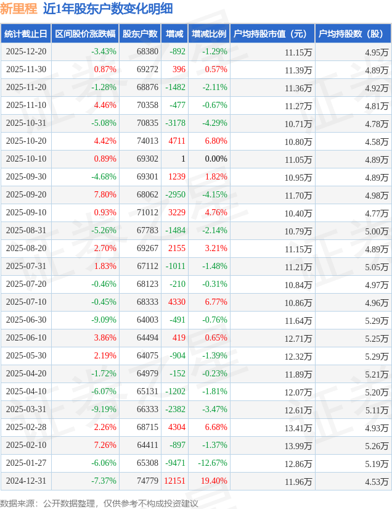This screenshot has height=509, width=392.
Task: Select the shareholder count 74779 cell
Action: (147, 481)
